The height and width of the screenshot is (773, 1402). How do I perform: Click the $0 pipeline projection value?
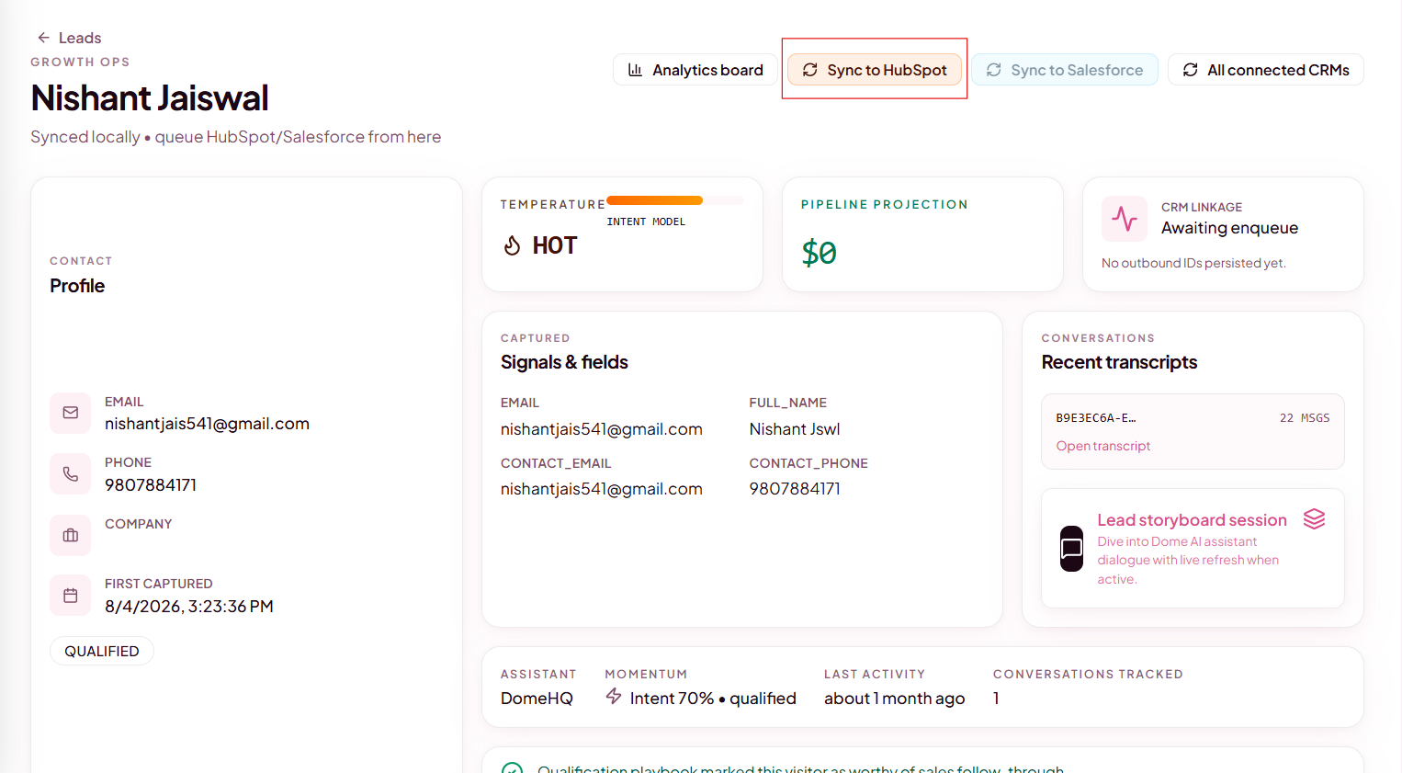(819, 253)
